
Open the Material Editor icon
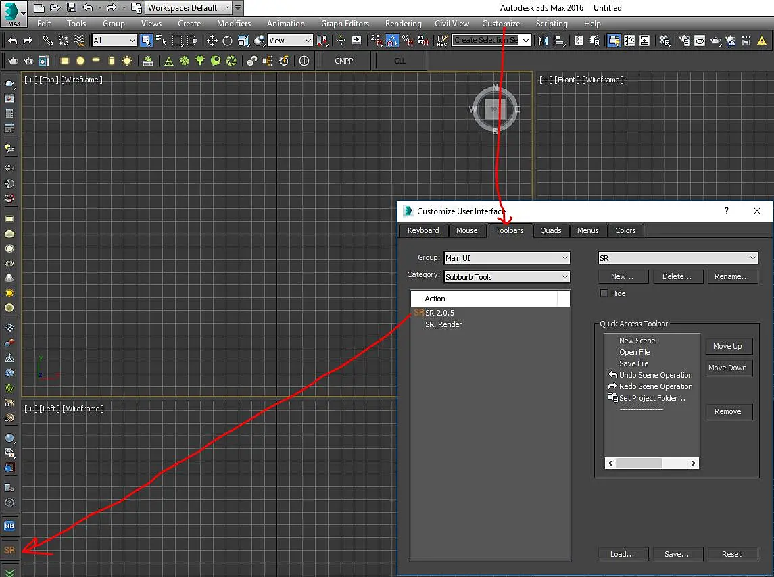coord(664,41)
